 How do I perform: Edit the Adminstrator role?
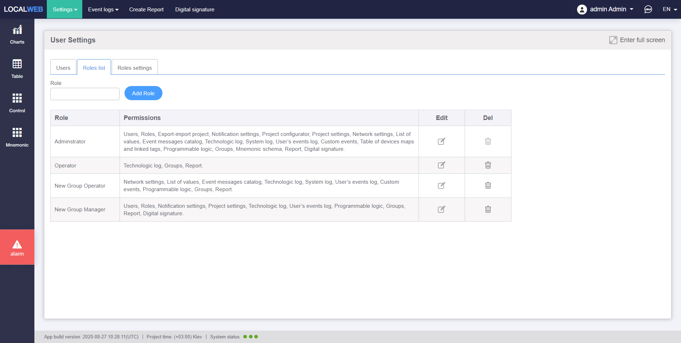[441, 142]
